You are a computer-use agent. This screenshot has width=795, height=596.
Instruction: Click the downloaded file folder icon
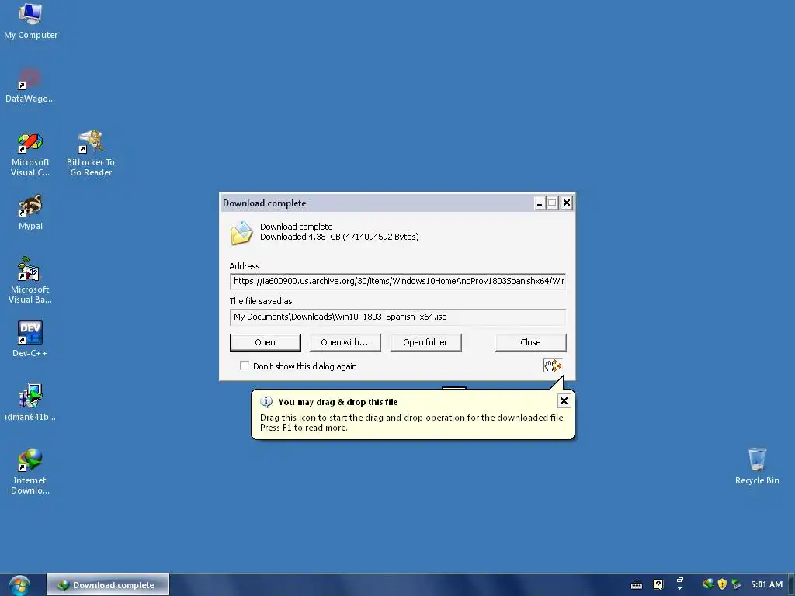(241, 233)
